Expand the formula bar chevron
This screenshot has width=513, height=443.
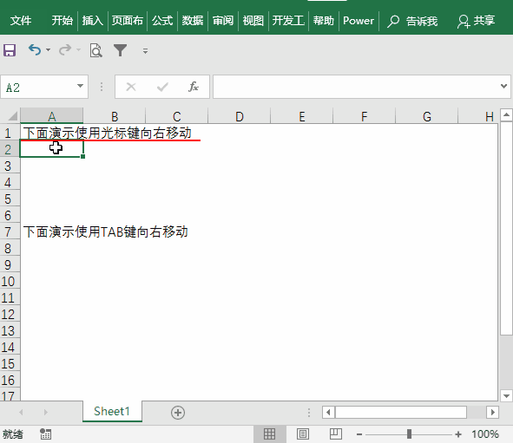pos(503,86)
